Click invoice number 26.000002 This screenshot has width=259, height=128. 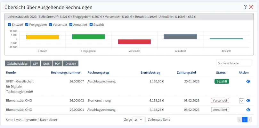pyautogui.click(x=77, y=101)
